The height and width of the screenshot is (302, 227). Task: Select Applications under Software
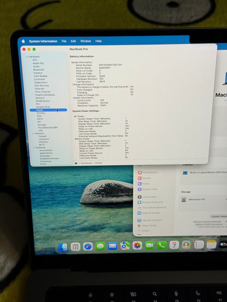pos(46,153)
